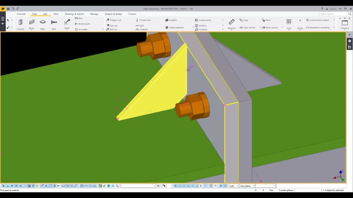Open the Tekla yellow File menu icon
The height and width of the screenshot is (198, 353).
pos(3,9)
